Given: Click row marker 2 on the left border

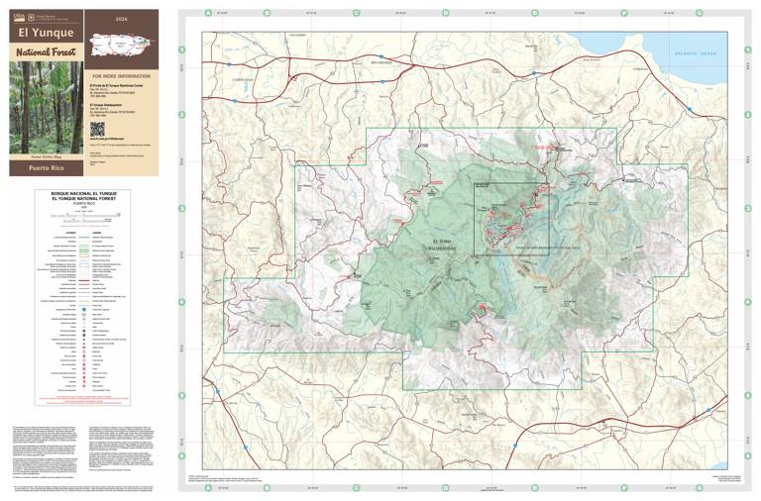Looking at the screenshot, I should click(182, 115).
